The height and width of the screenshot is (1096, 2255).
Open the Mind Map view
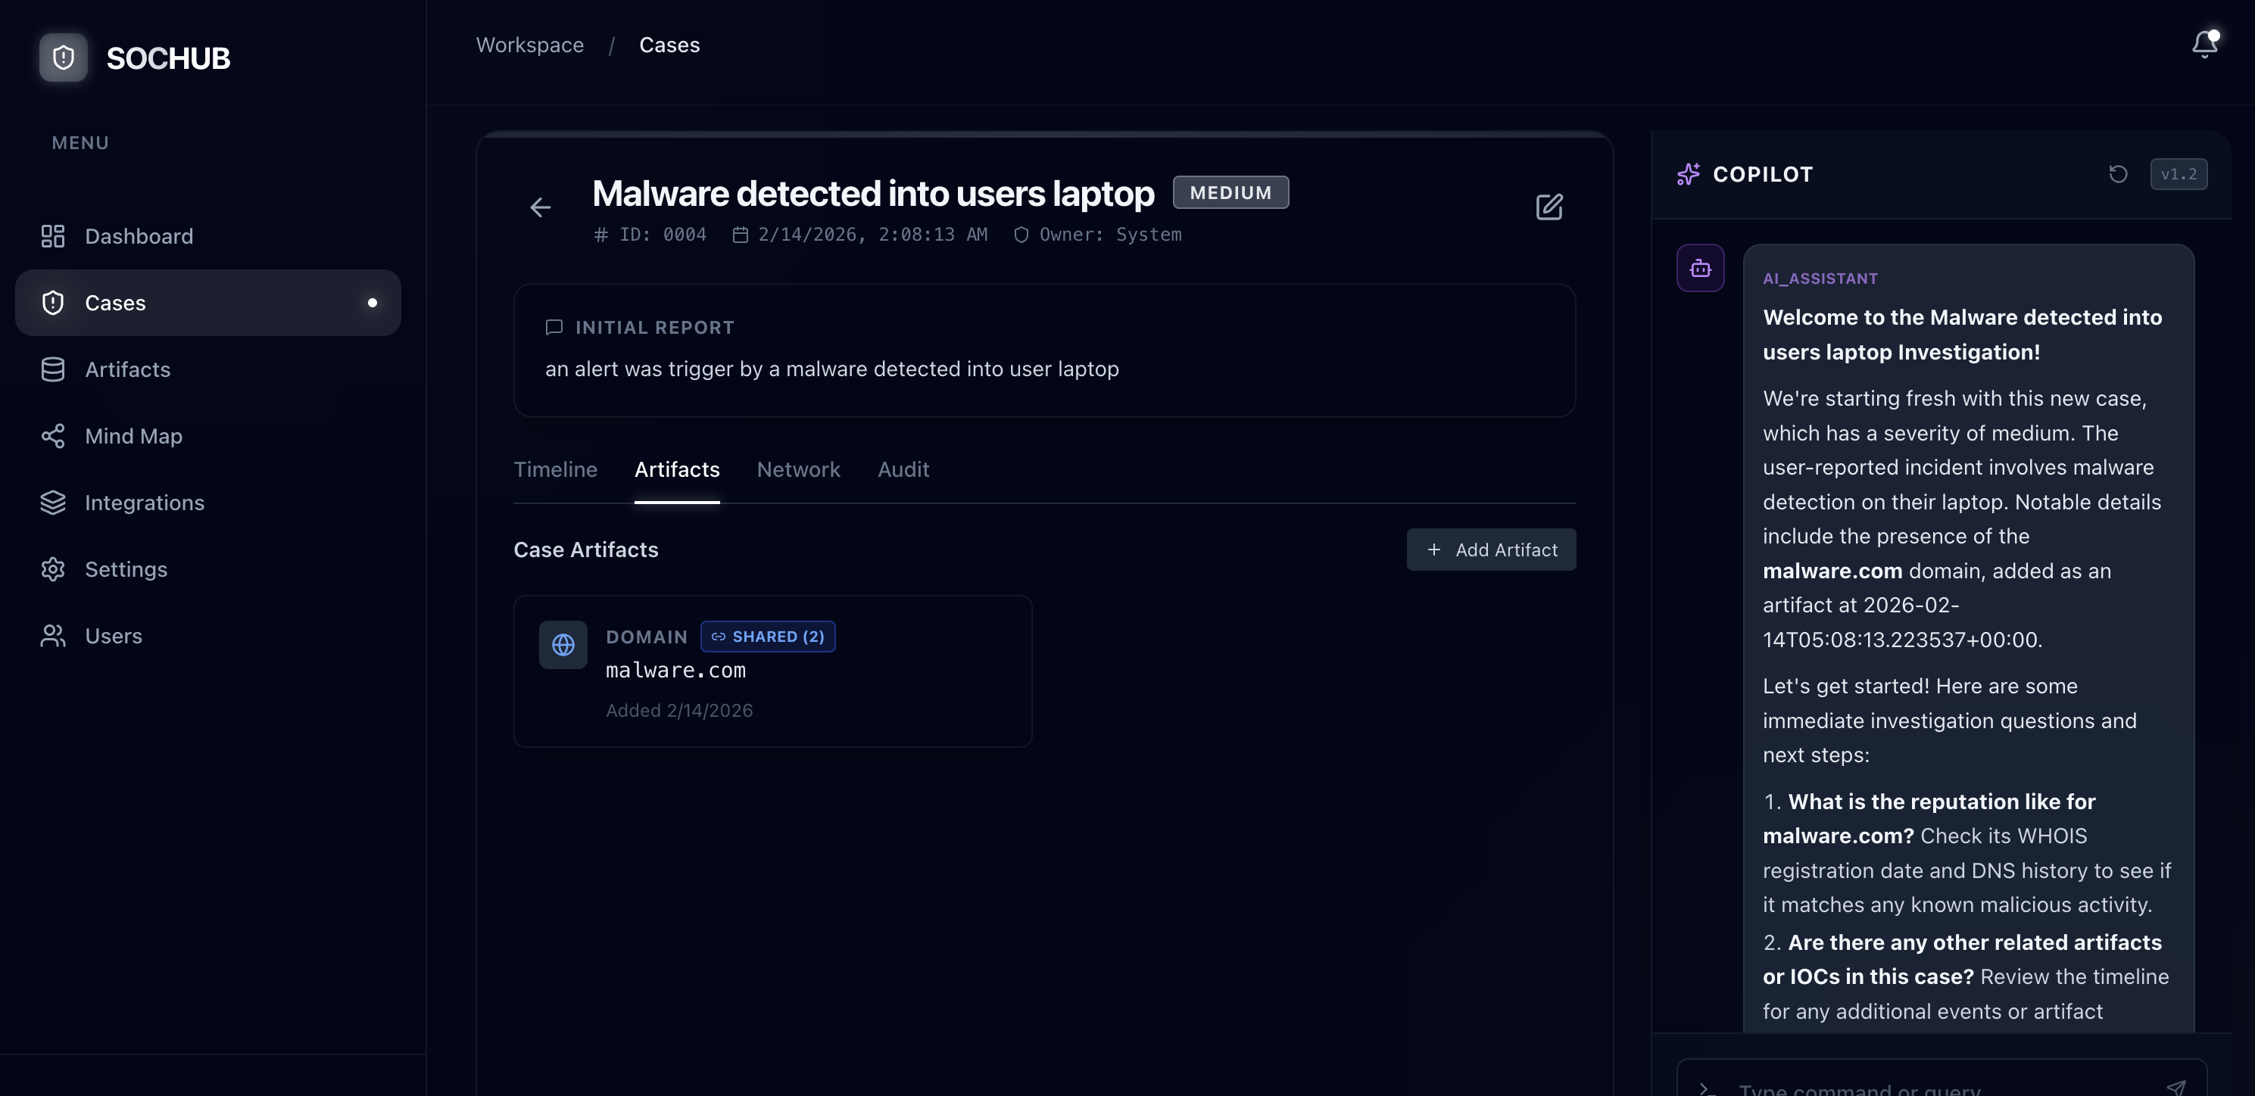tap(133, 436)
